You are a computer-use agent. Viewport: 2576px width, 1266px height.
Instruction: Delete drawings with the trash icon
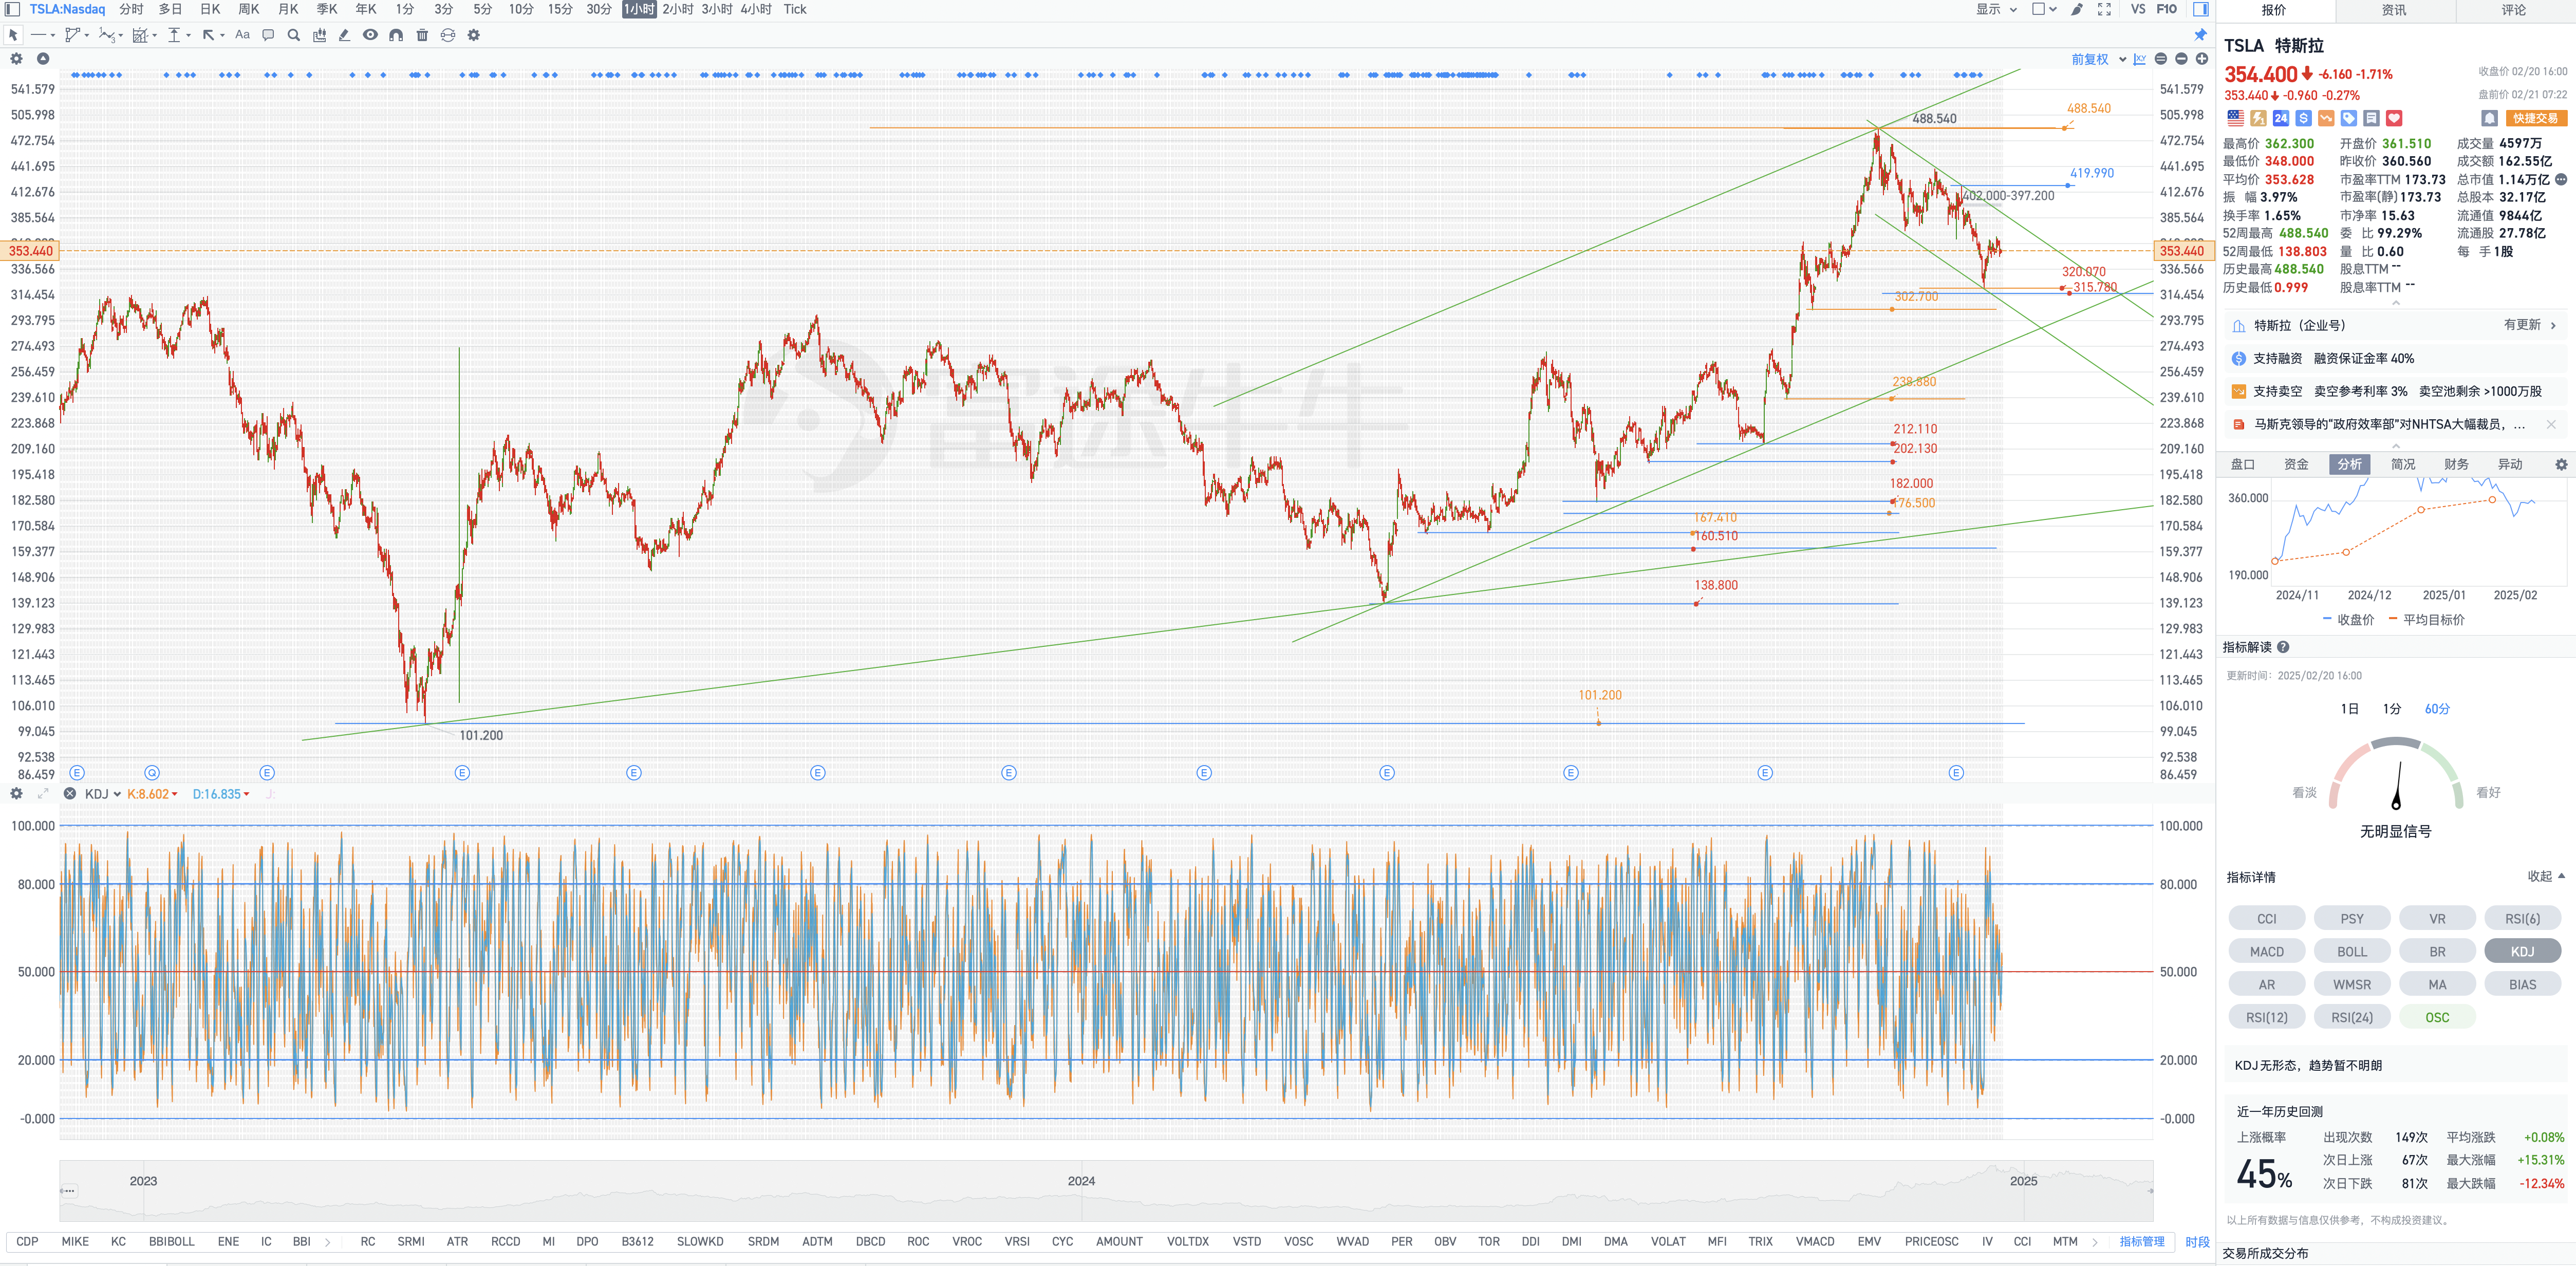coord(422,35)
